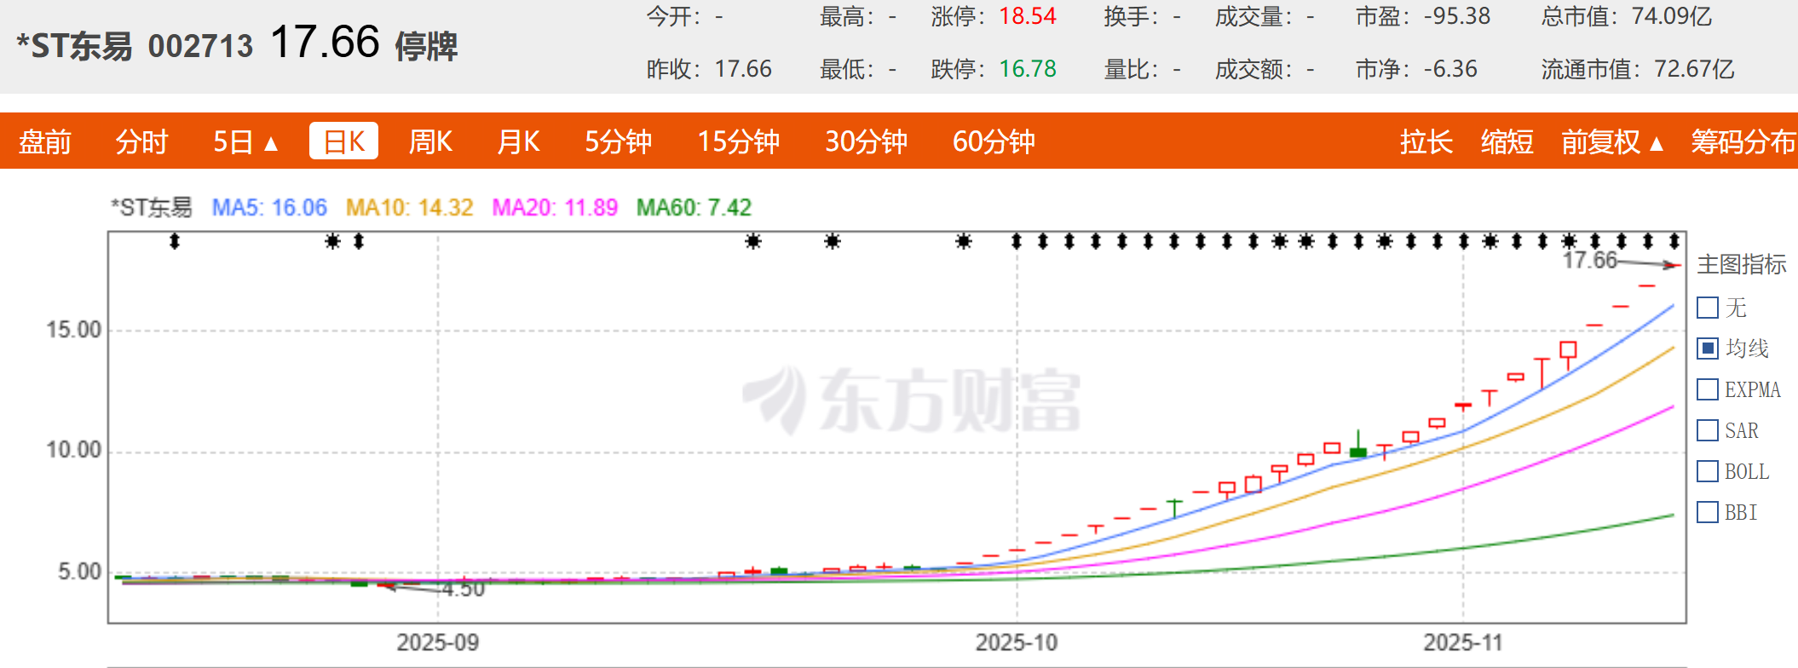This screenshot has height=668, width=1798.
Task: Click the 主图指标 panel heading
Action: [x=1742, y=265]
